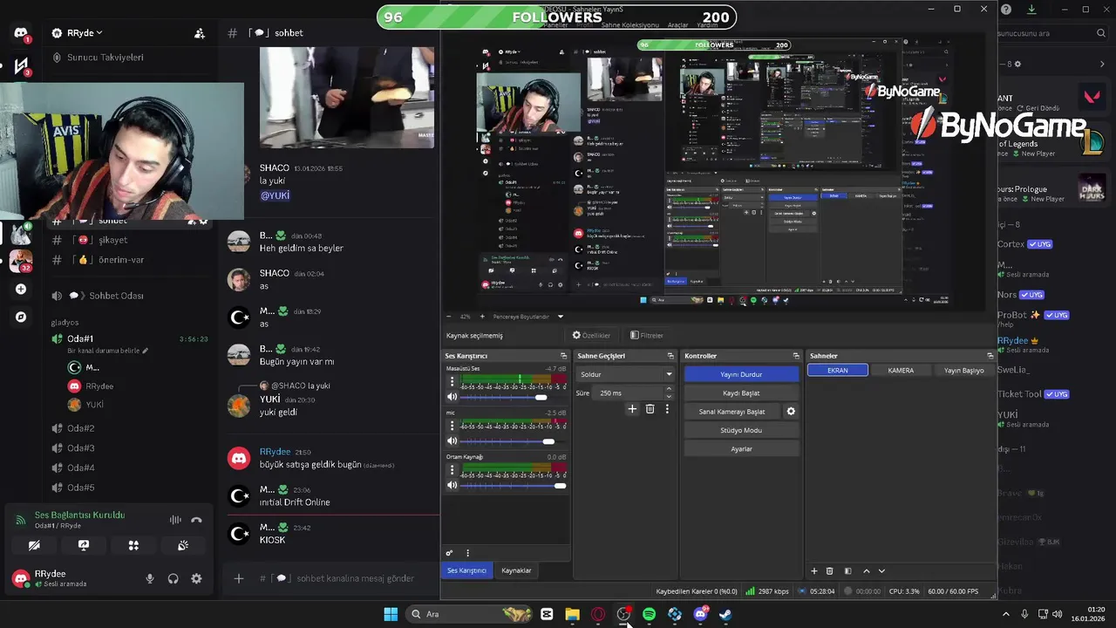Mute Discord microphone
1116x628 pixels.
(150, 578)
